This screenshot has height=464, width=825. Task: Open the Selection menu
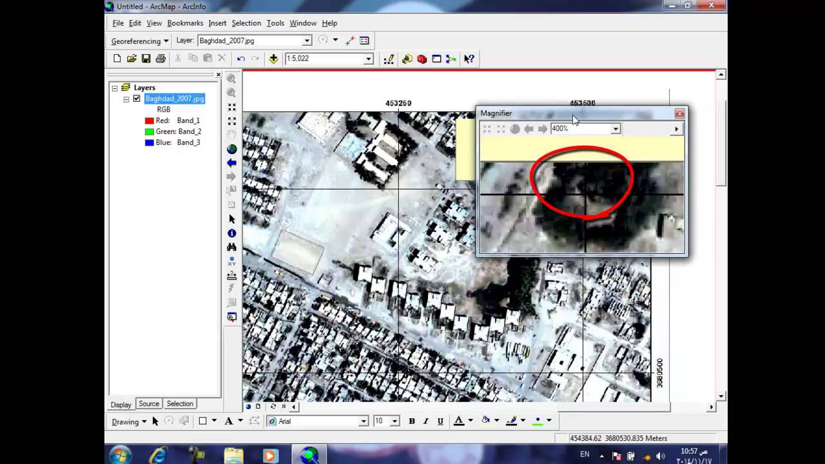[x=246, y=23]
